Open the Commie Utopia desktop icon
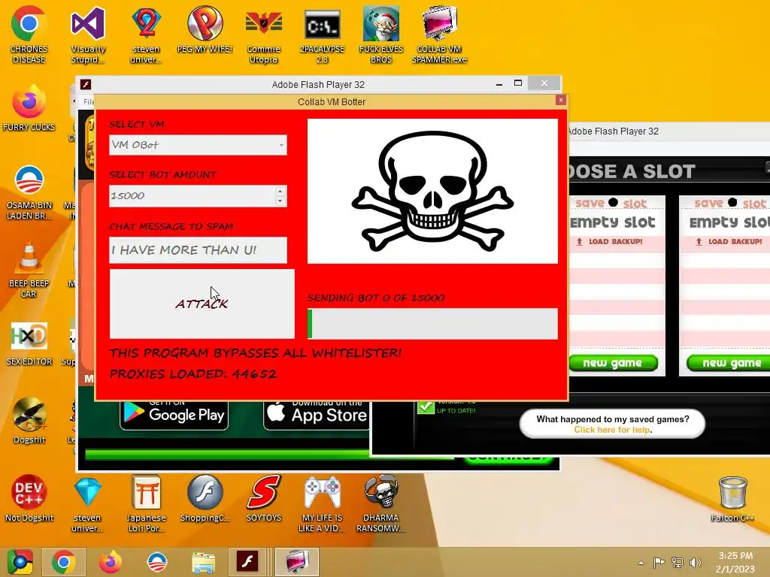The image size is (770, 577). 264,35
